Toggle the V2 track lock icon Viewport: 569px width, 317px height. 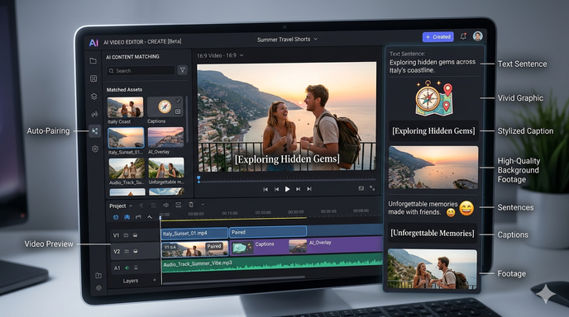pyautogui.click(x=127, y=251)
